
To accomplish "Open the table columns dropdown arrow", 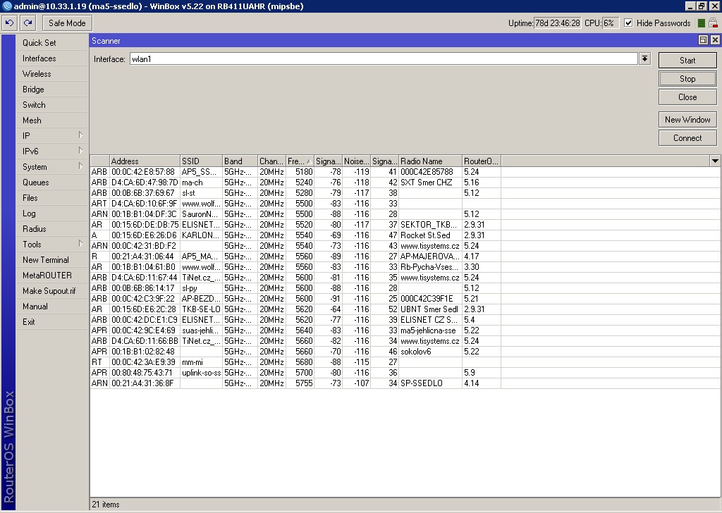I will (715, 161).
